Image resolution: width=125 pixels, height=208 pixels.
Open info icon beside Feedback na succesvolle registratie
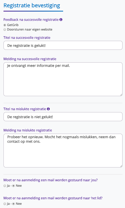pyautogui.click(x=61, y=20)
